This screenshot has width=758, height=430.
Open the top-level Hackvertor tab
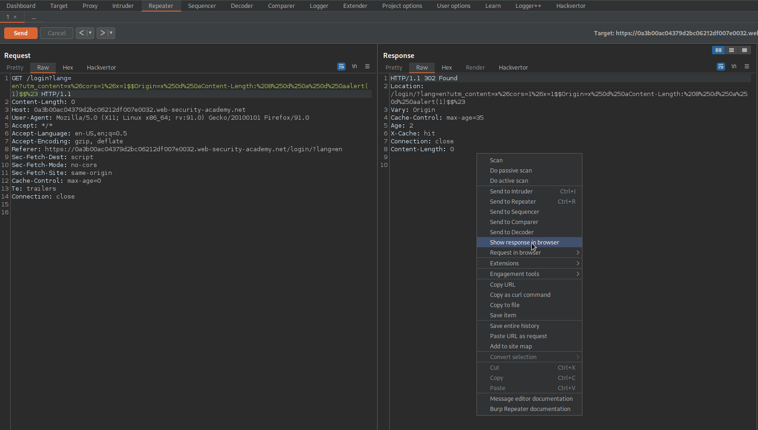point(571,6)
